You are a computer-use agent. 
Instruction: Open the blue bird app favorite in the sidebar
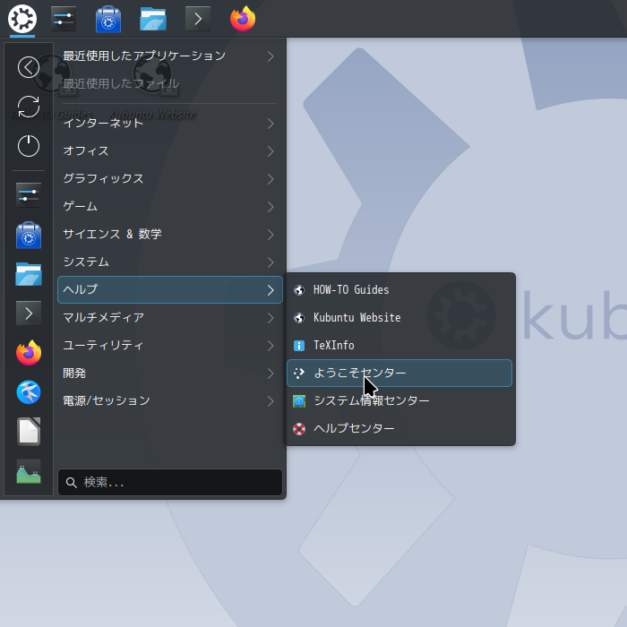click(29, 392)
